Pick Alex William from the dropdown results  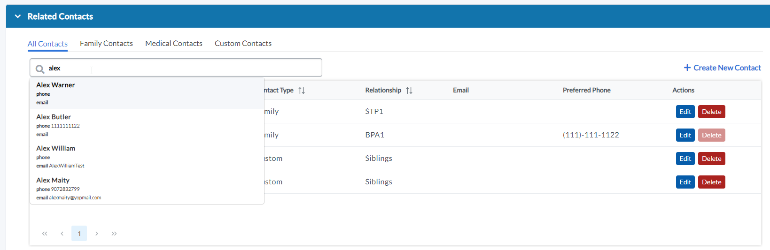point(55,149)
